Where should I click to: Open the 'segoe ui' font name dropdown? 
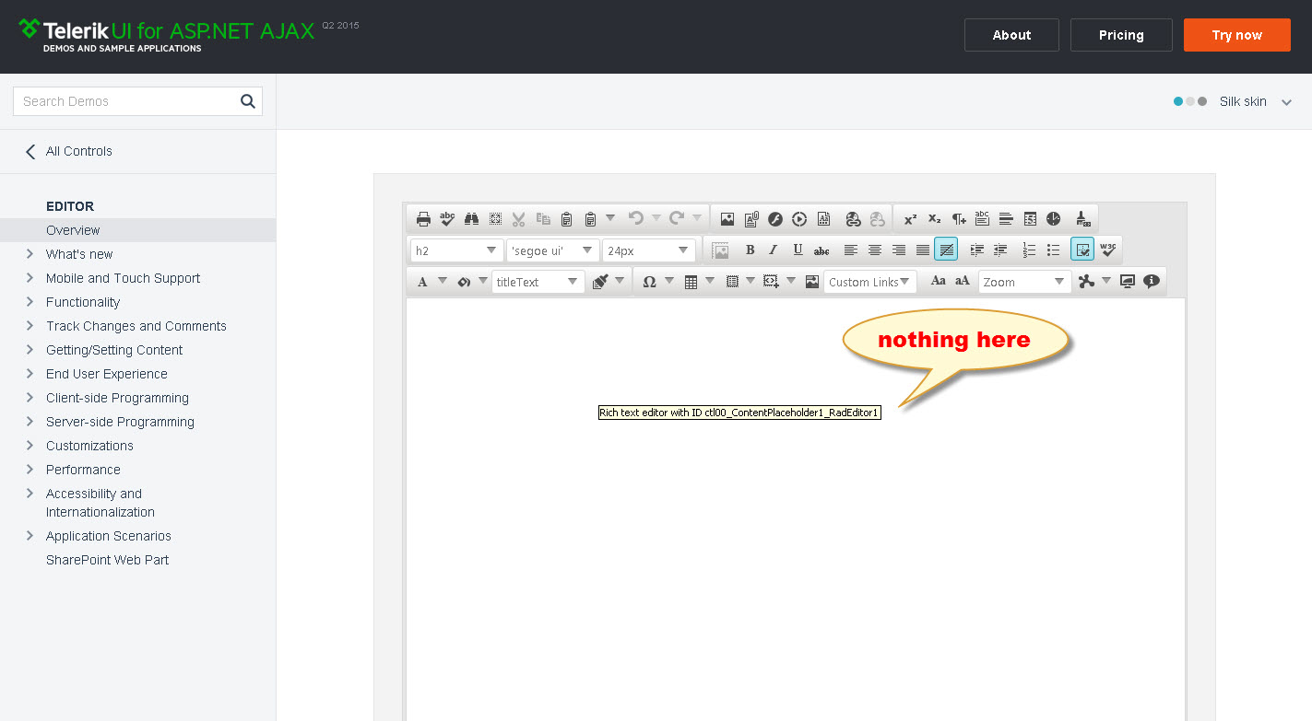(x=552, y=250)
